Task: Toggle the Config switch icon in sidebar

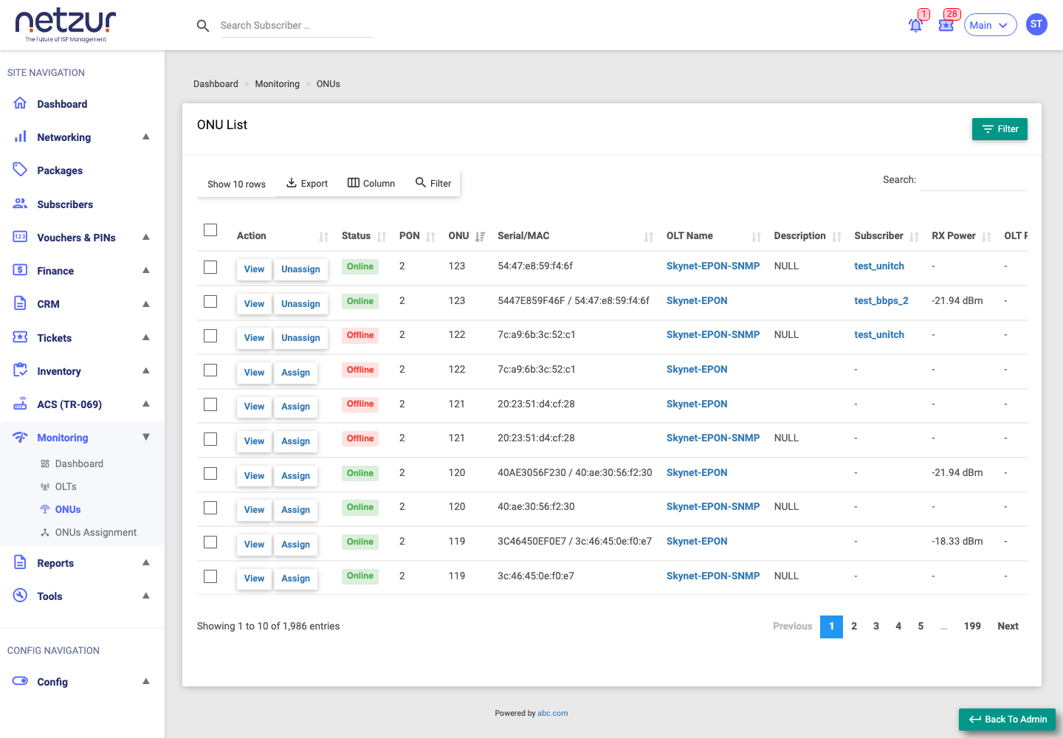Action: tap(20, 681)
